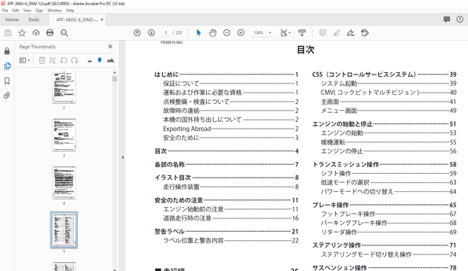Enlarge thumbnails with large mountain icon
This screenshot has height=271, width=468.
pos(110,60)
